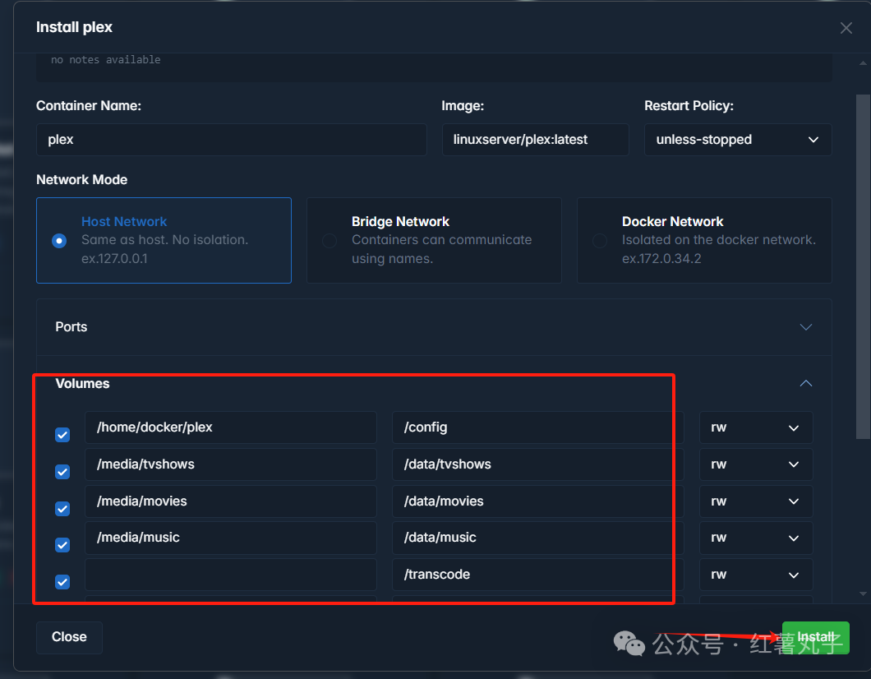Edit host path /home/docker/plex
The image size is (871, 679).
click(x=231, y=427)
